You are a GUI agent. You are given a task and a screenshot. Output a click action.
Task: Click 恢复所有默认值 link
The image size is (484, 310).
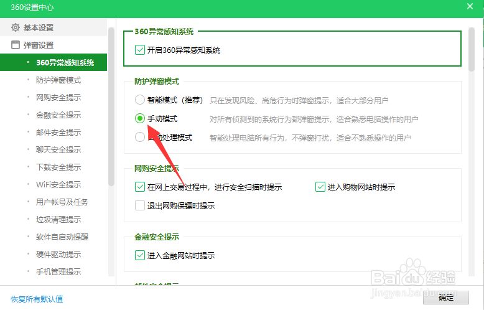(37, 299)
